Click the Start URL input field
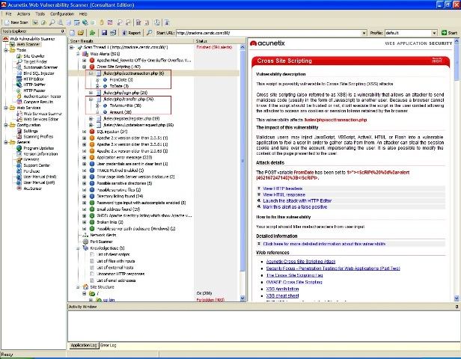 (269, 33)
